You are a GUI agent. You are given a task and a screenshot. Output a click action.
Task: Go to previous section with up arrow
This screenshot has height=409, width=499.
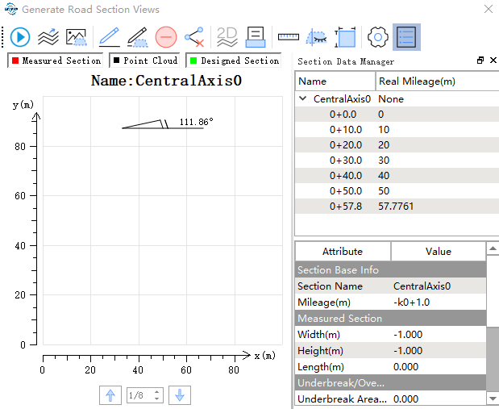[110, 395]
